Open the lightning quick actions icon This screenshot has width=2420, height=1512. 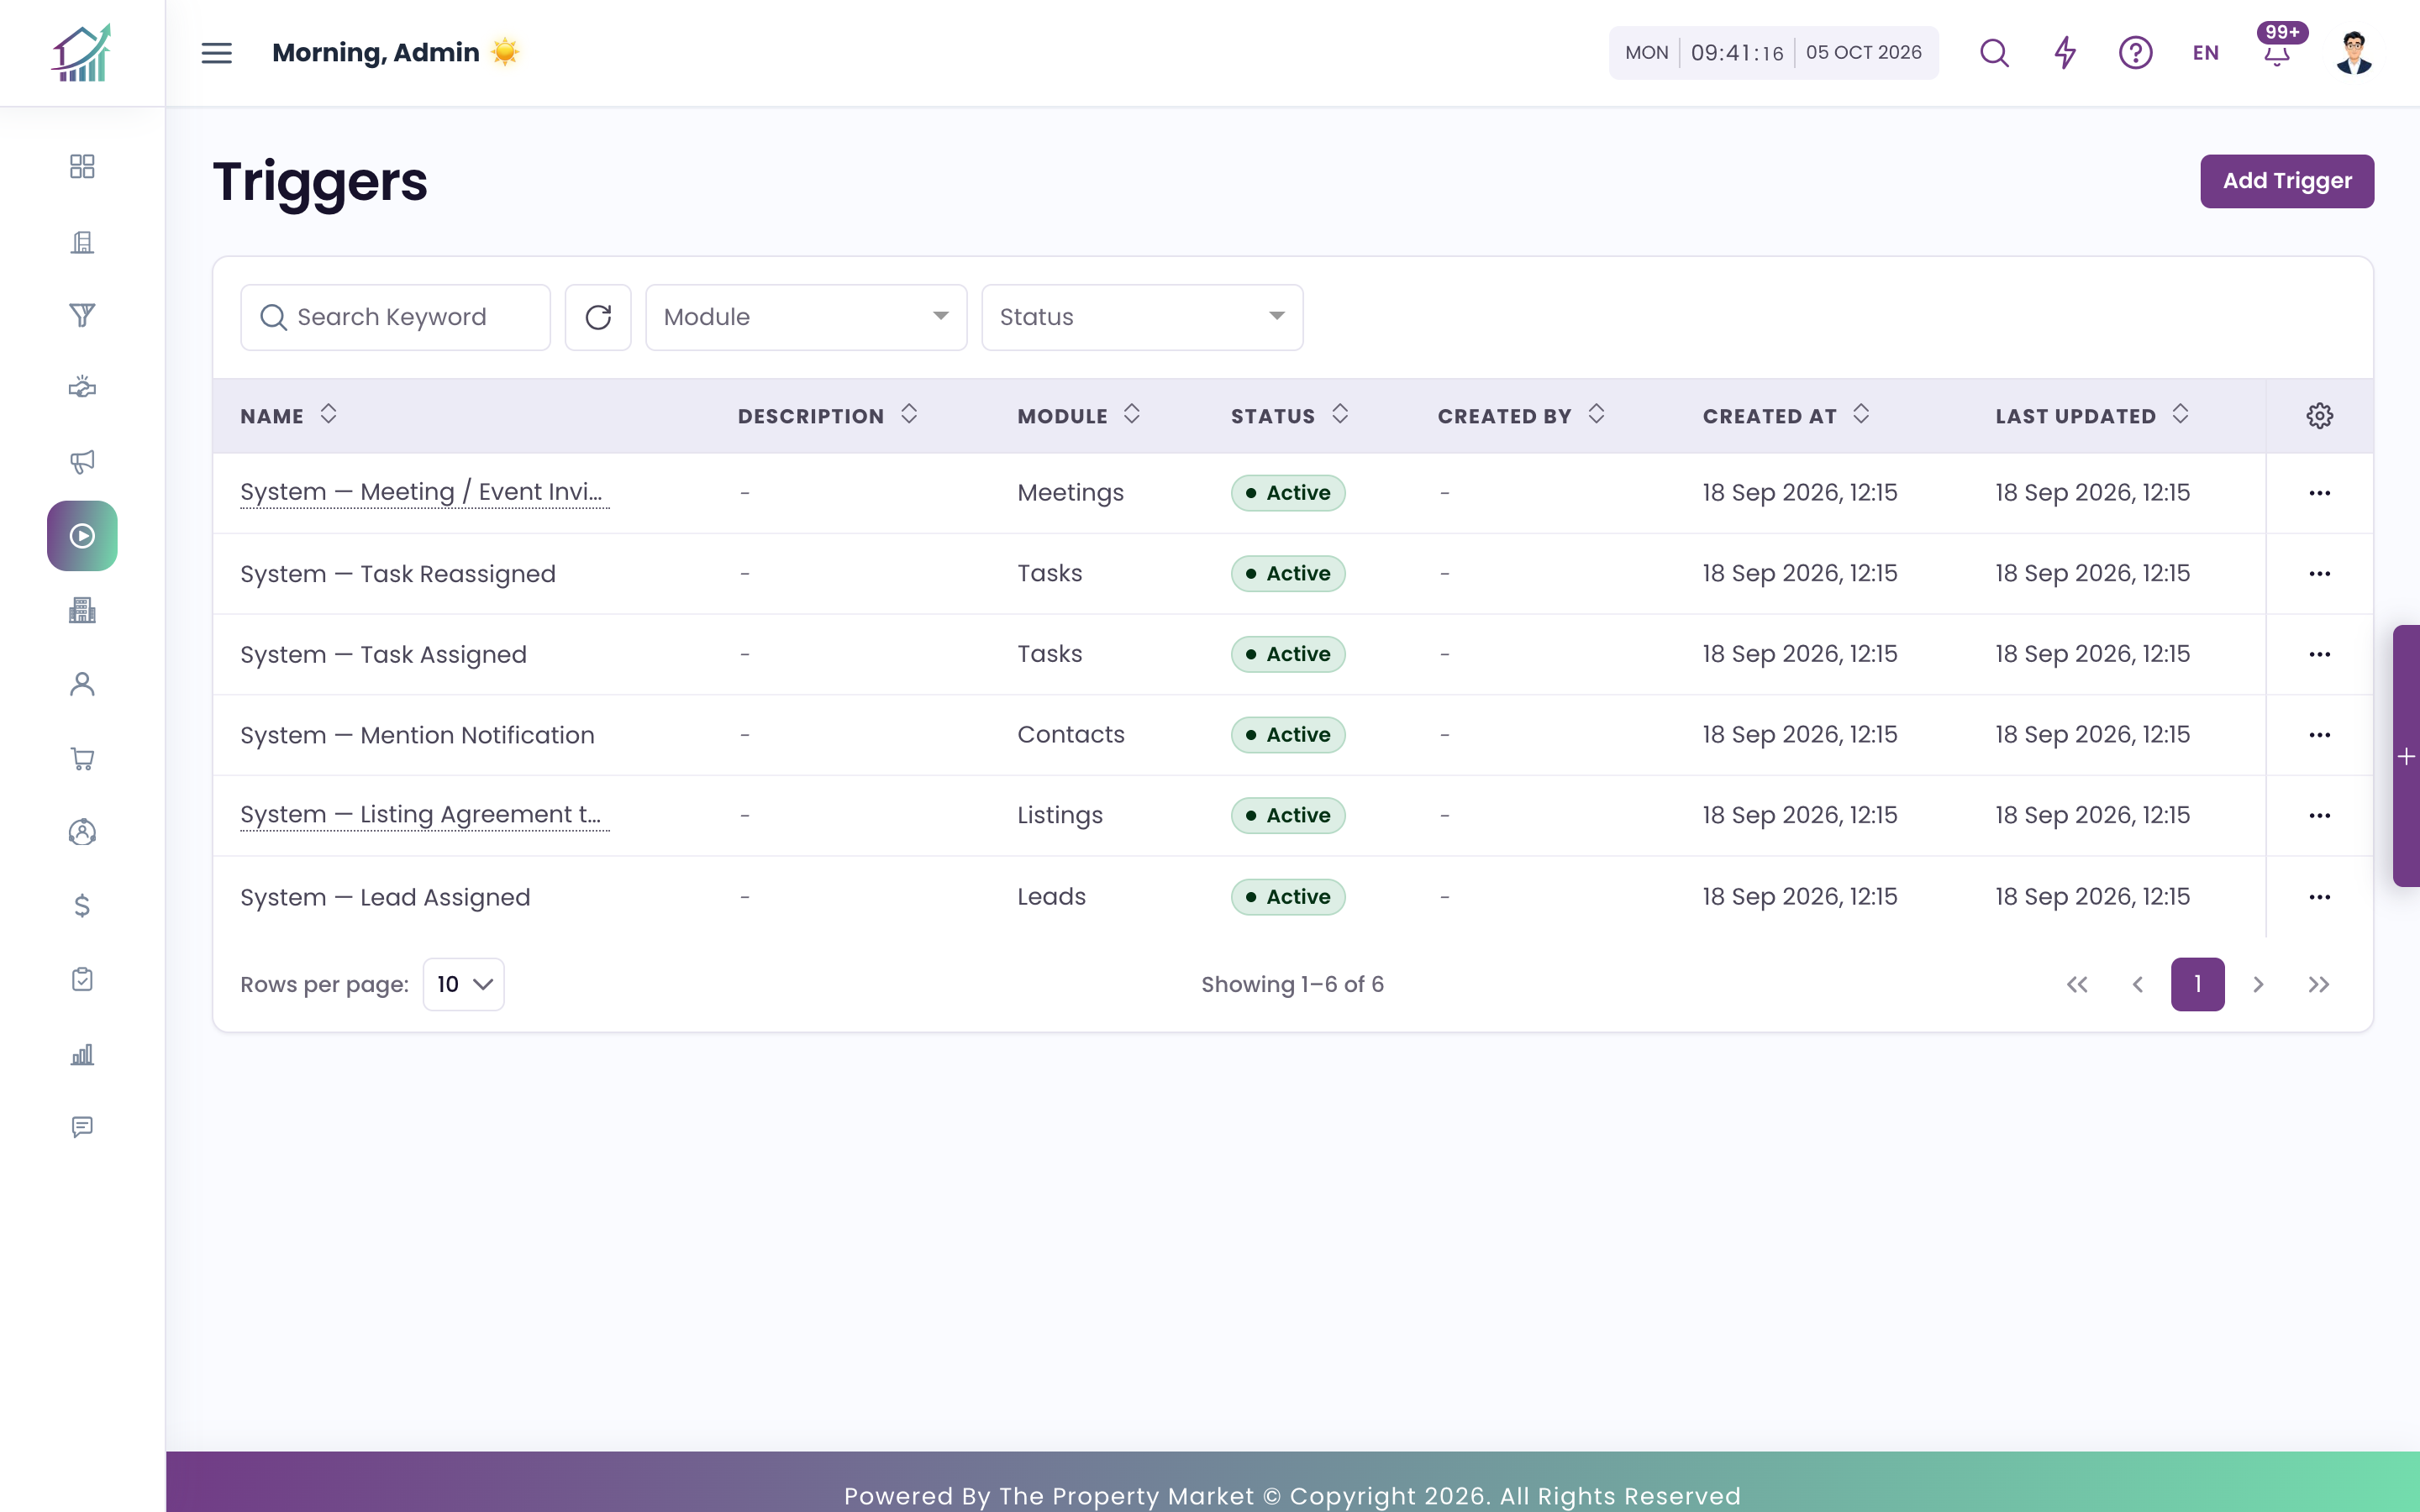(x=2065, y=53)
